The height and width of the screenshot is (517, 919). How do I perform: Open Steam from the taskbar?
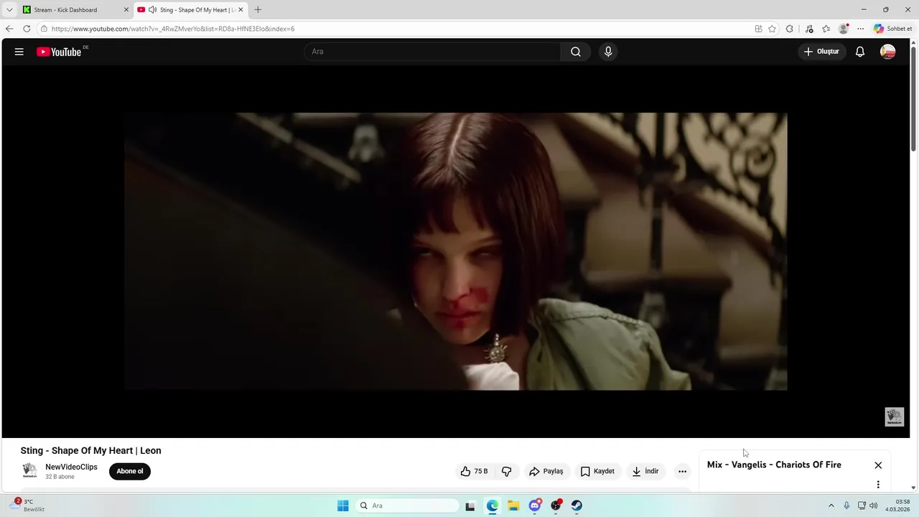pyautogui.click(x=577, y=506)
